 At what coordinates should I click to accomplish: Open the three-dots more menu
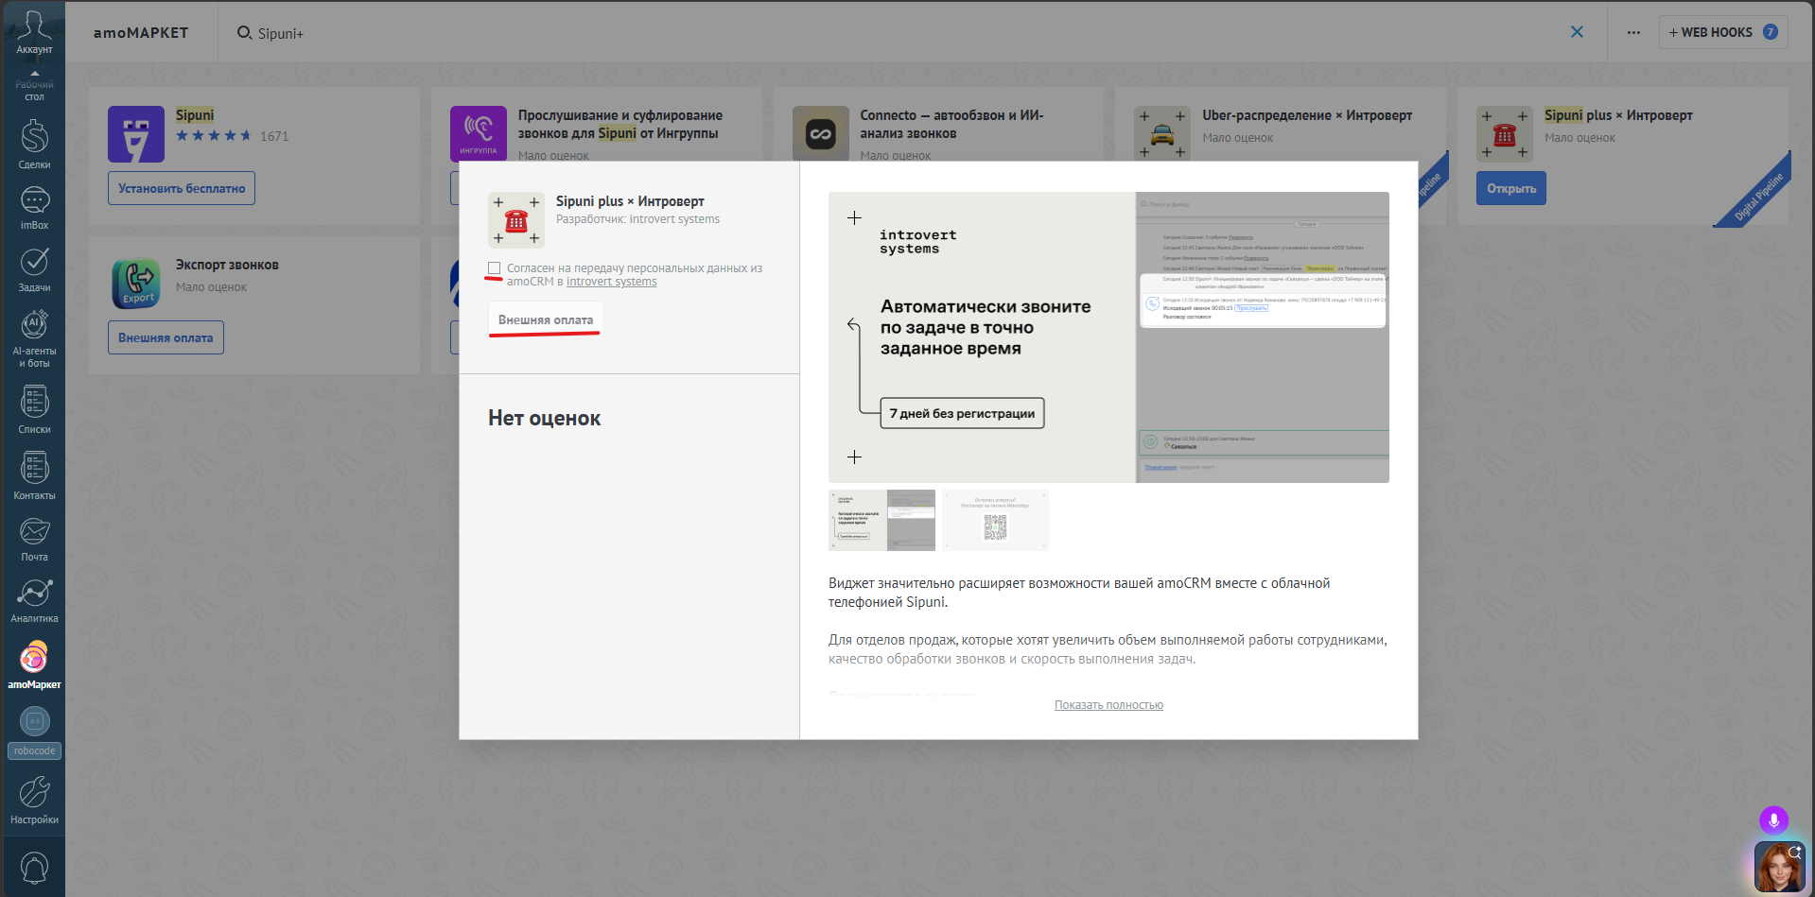[x=1633, y=32]
